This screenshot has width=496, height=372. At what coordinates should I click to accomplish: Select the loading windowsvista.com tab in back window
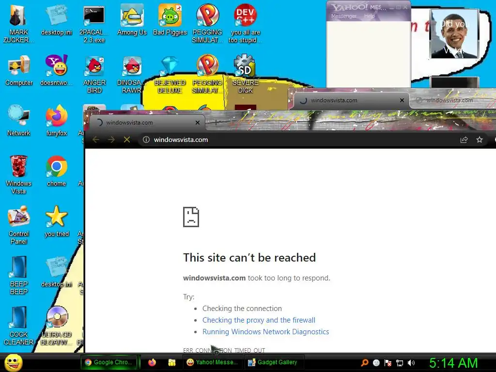click(x=351, y=100)
